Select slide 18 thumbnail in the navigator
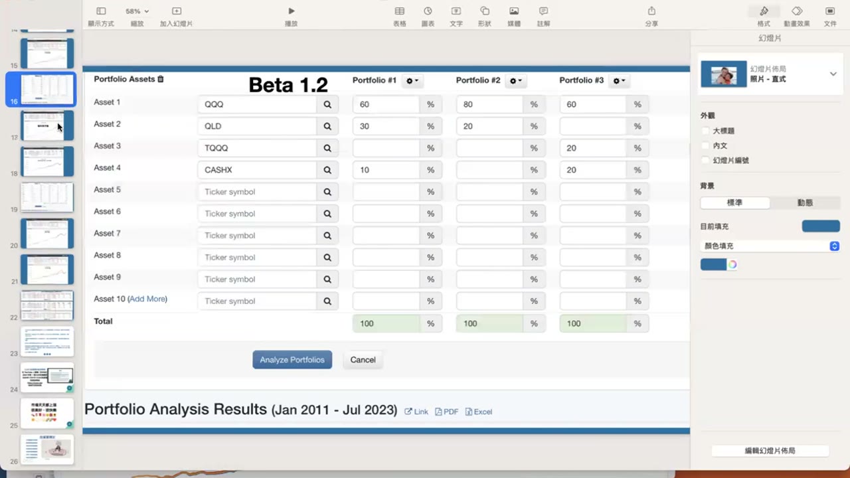The image size is (850, 478). 46,161
